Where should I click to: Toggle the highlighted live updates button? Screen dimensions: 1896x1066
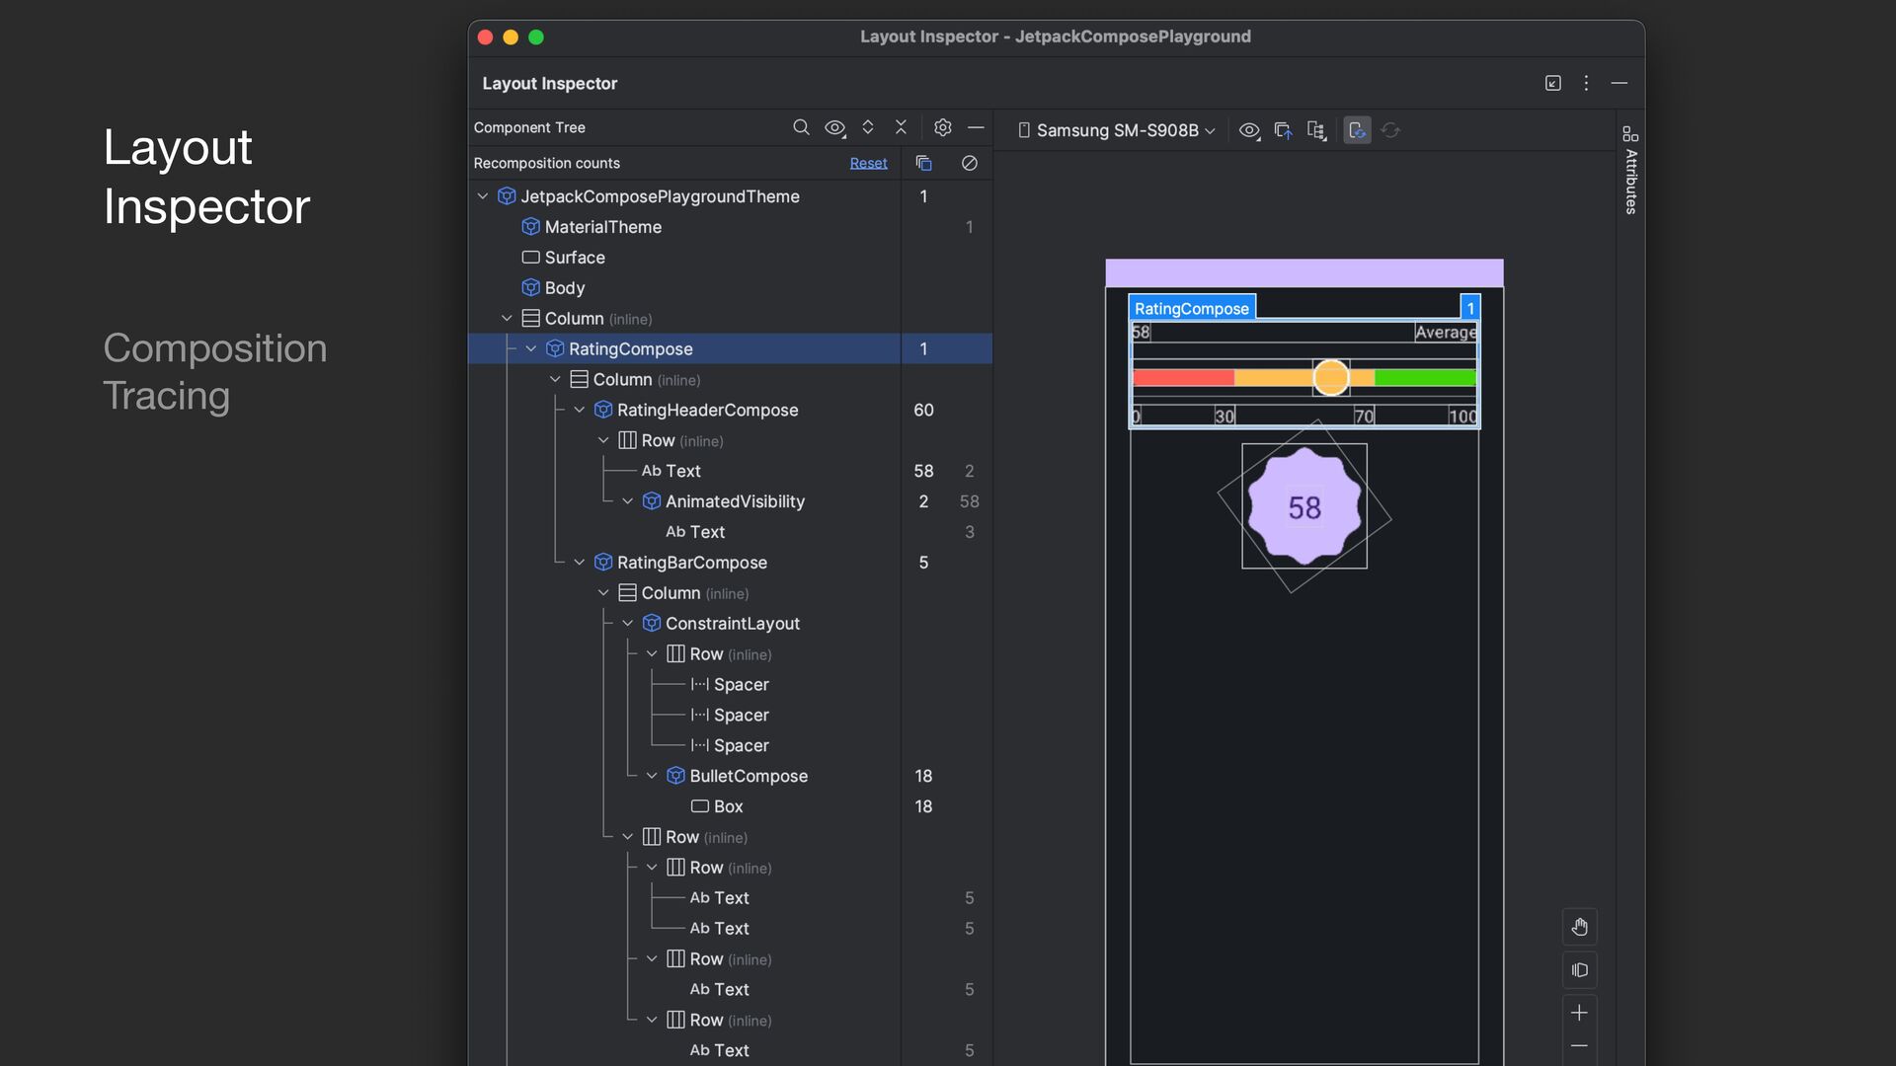coord(1357,130)
